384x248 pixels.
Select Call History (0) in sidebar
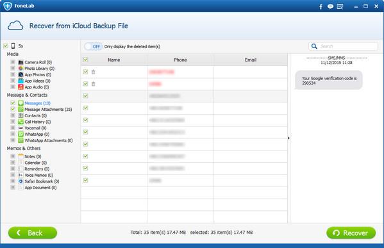click(x=37, y=122)
